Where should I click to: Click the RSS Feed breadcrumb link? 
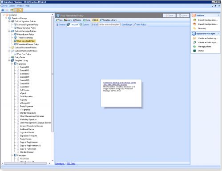coord(71,163)
